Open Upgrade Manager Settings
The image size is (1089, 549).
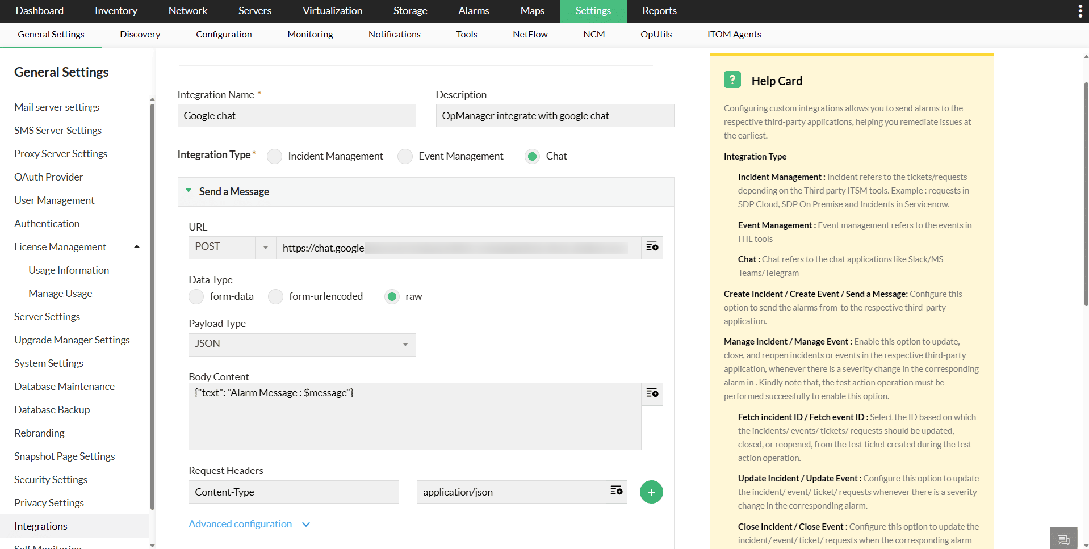(x=72, y=340)
